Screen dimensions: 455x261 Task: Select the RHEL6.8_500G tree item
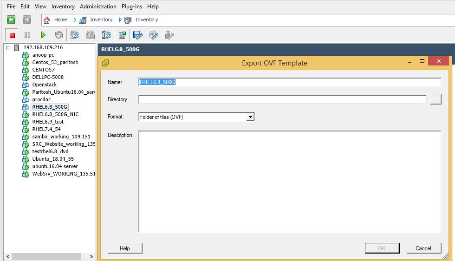click(50, 107)
